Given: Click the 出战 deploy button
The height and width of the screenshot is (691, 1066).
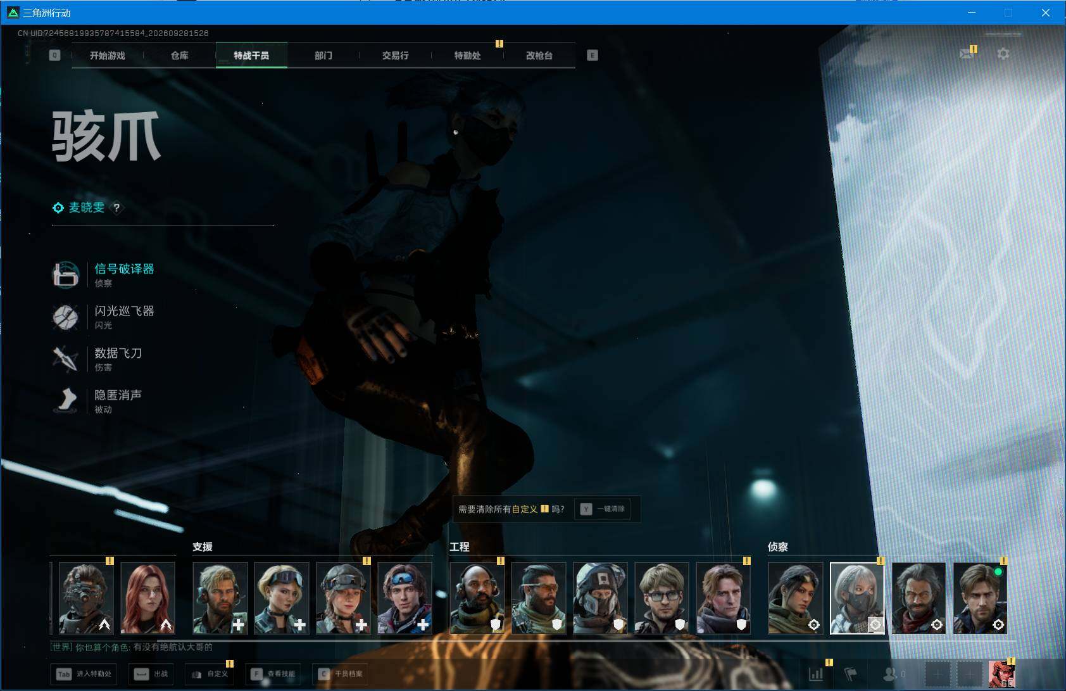Looking at the screenshot, I should [x=151, y=674].
